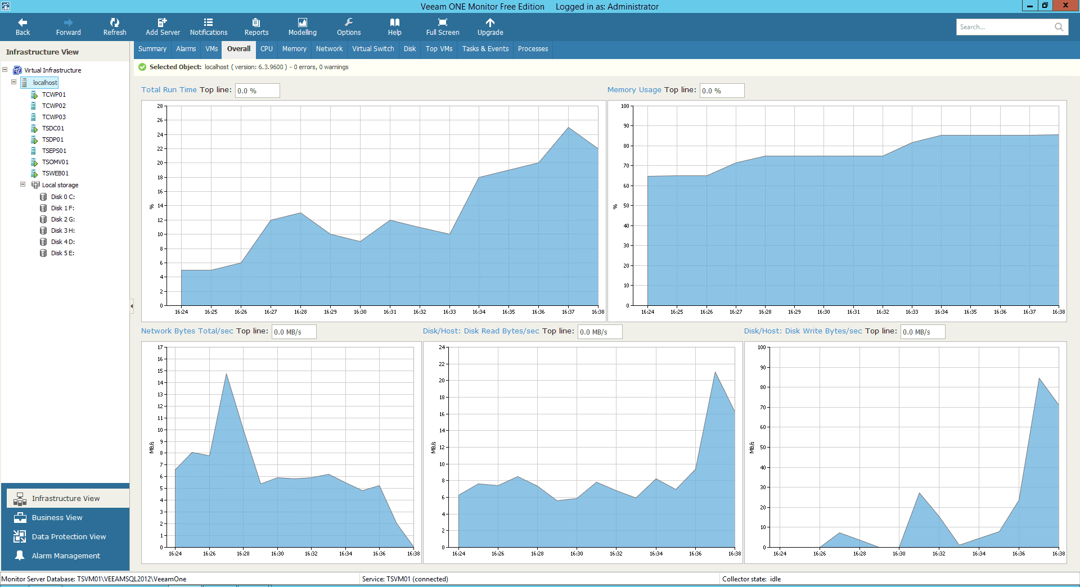Switch to the Summary tab
This screenshot has width=1080, height=587.
point(152,49)
